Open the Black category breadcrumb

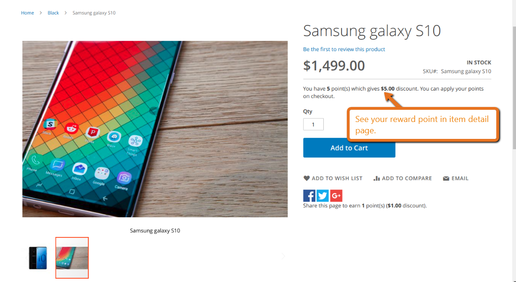click(53, 13)
